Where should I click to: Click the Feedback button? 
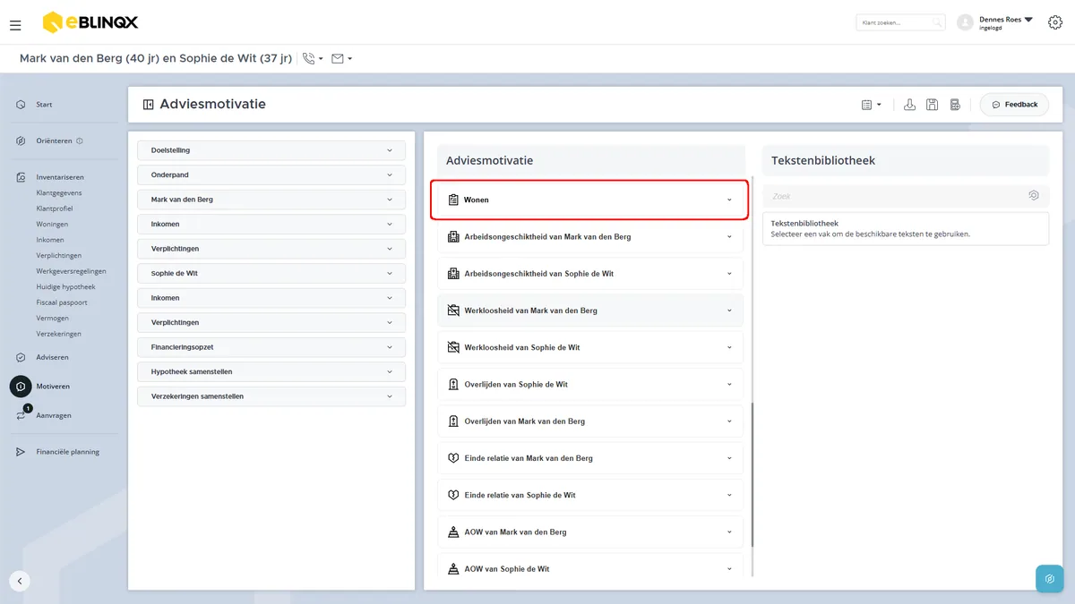pyautogui.click(x=1014, y=105)
